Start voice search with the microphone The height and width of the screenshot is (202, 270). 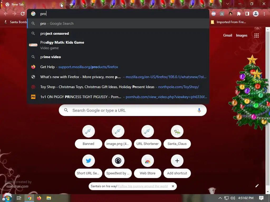click(x=199, y=110)
